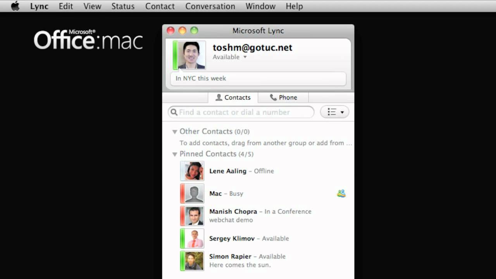
Task: Edit the 'In NYC this week' note
Action: (x=258, y=78)
